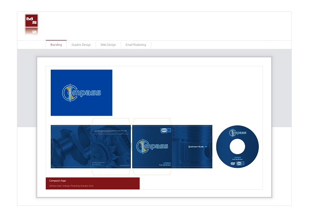311x220 pixels.
Task: Select the Email Marketing tab
Action: (x=136, y=45)
